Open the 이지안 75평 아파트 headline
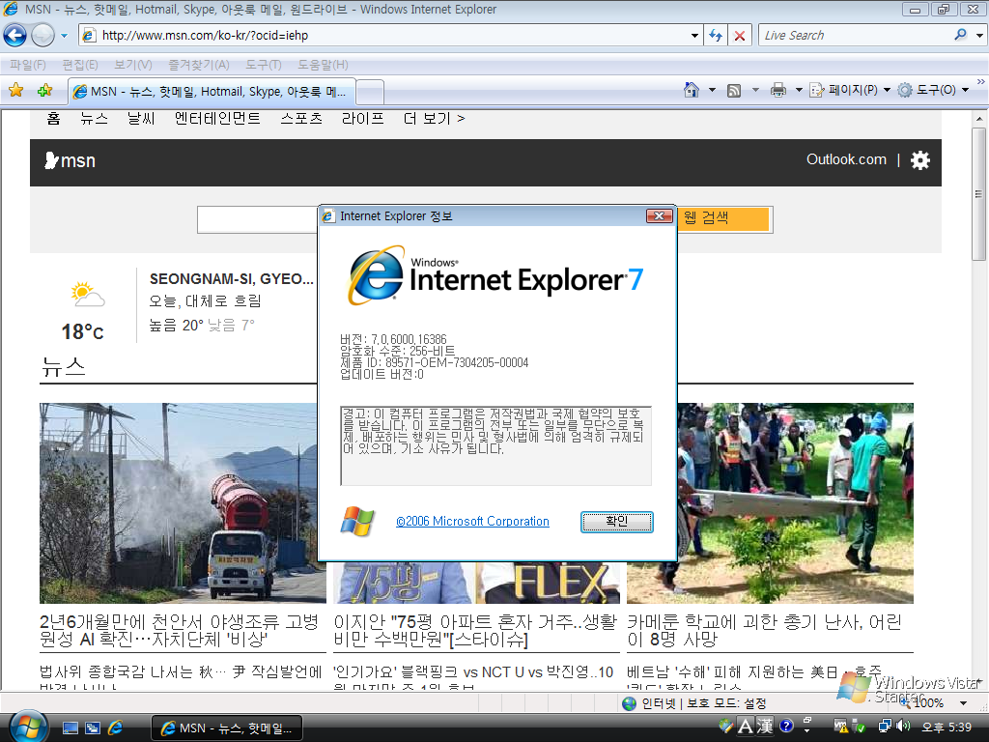The width and height of the screenshot is (989, 742). click(475, 630)
